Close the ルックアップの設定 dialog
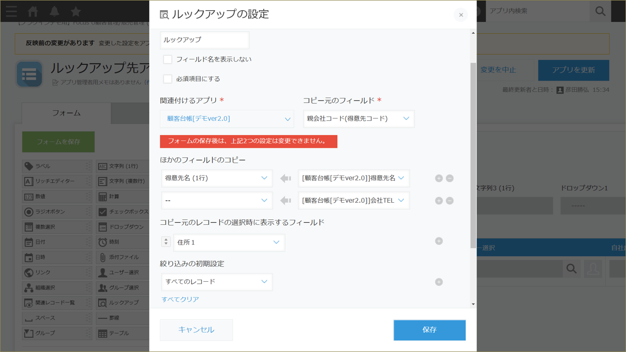The height and width of the screenshot is (352, 626). [x=460, y=15]
